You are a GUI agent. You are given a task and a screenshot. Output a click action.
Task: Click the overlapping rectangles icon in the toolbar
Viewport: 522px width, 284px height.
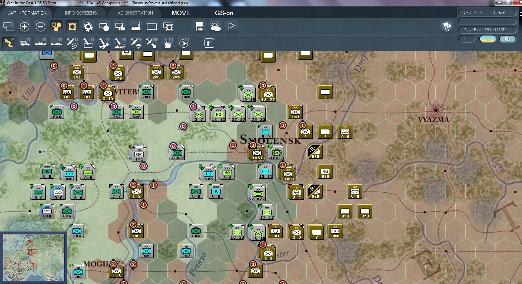pyautogui.click(x=9, y=26)
